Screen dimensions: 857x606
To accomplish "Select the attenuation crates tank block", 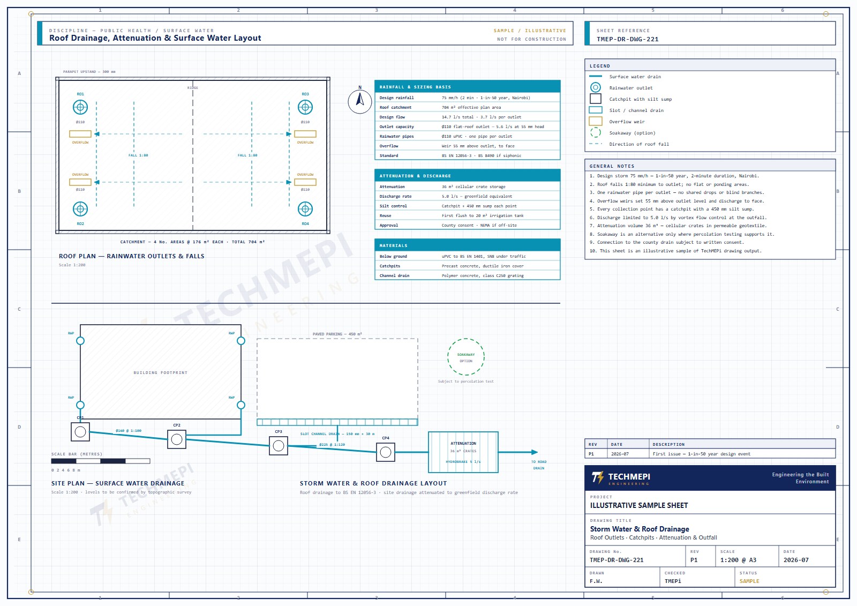I will pyautogui.click(x=463, y=452).
